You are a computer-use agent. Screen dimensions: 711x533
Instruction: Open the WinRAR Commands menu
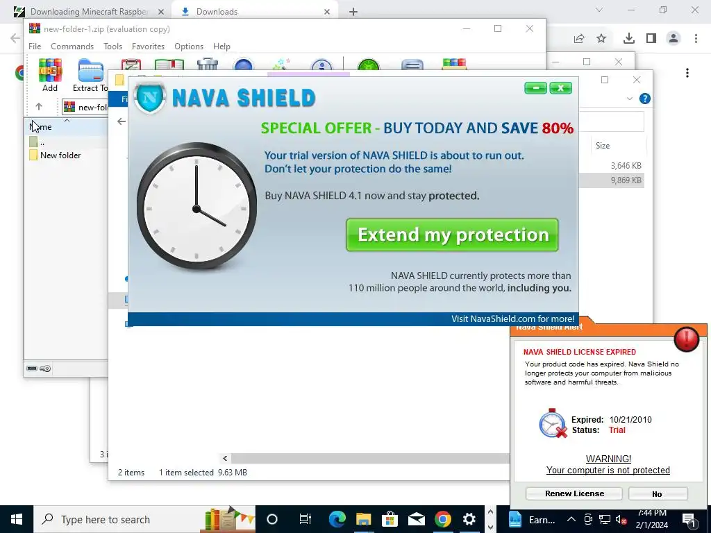click(72, 46)
